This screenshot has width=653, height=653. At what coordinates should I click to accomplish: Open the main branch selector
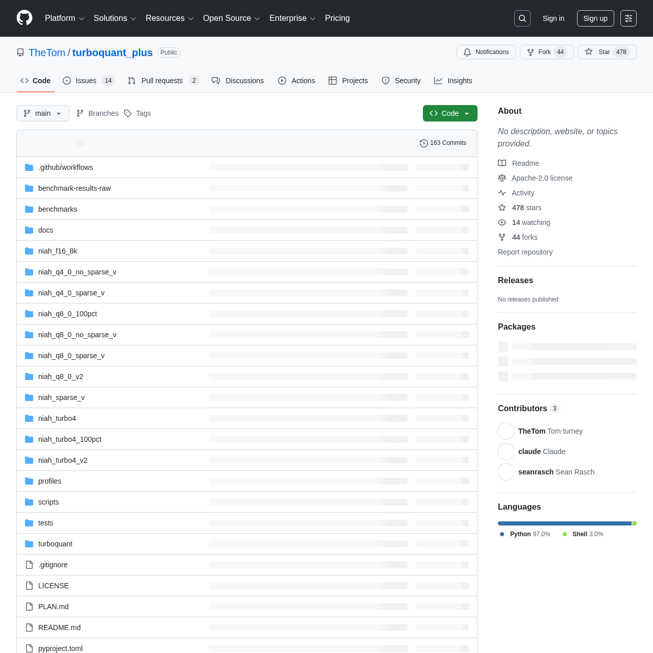(42, 113)
